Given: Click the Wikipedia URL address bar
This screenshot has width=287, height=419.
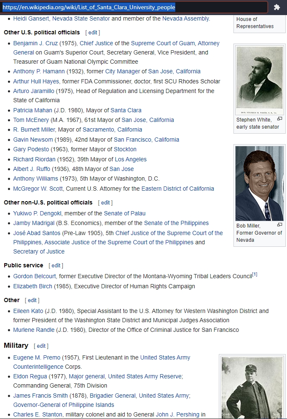Looking at the screenshot, I should pyautogui.click(x=134, y=7).
